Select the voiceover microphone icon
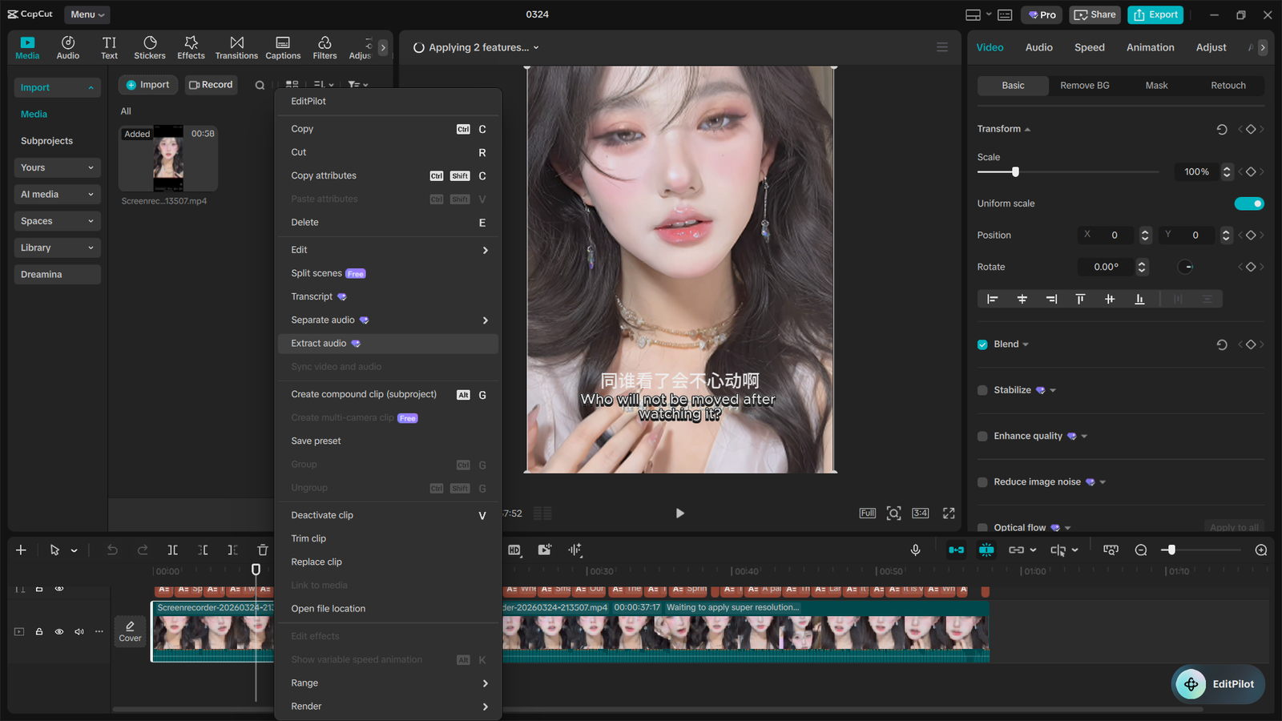This screenshot has height=721, width=1282. click(x=915, y=550)
